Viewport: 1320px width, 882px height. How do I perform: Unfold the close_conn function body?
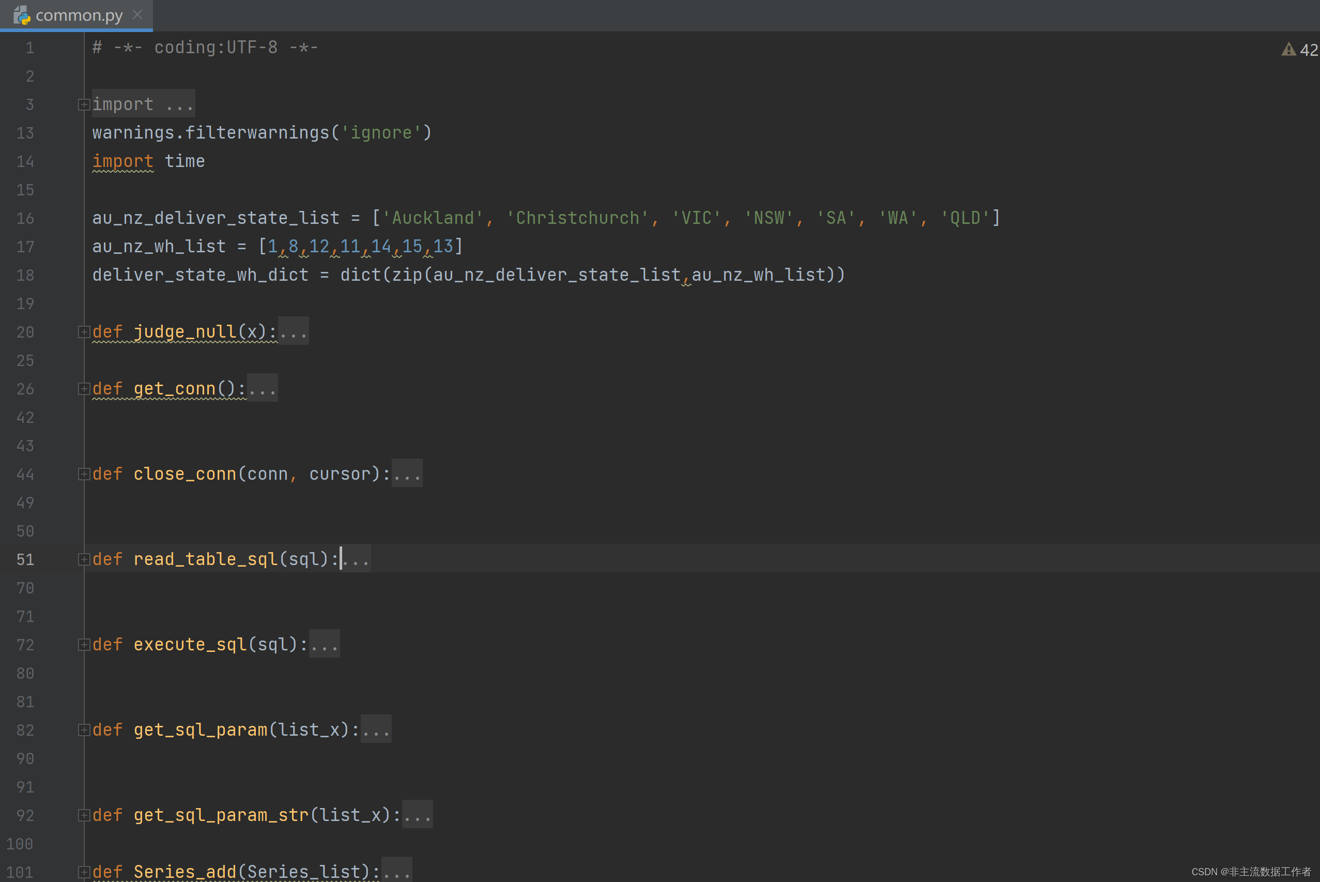(84, 474)
